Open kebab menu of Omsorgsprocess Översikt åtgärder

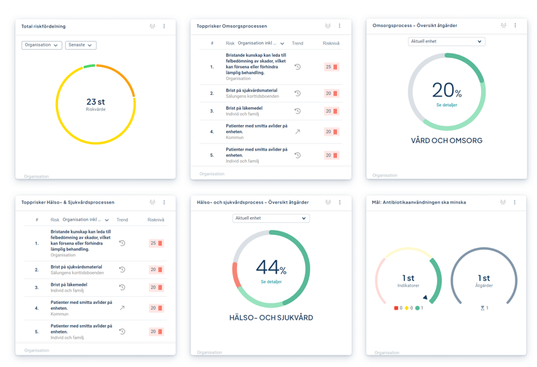click(x=515, y=26)
